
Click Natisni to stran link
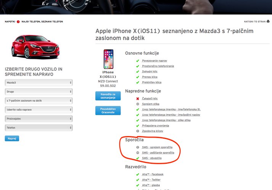[255, 22]
